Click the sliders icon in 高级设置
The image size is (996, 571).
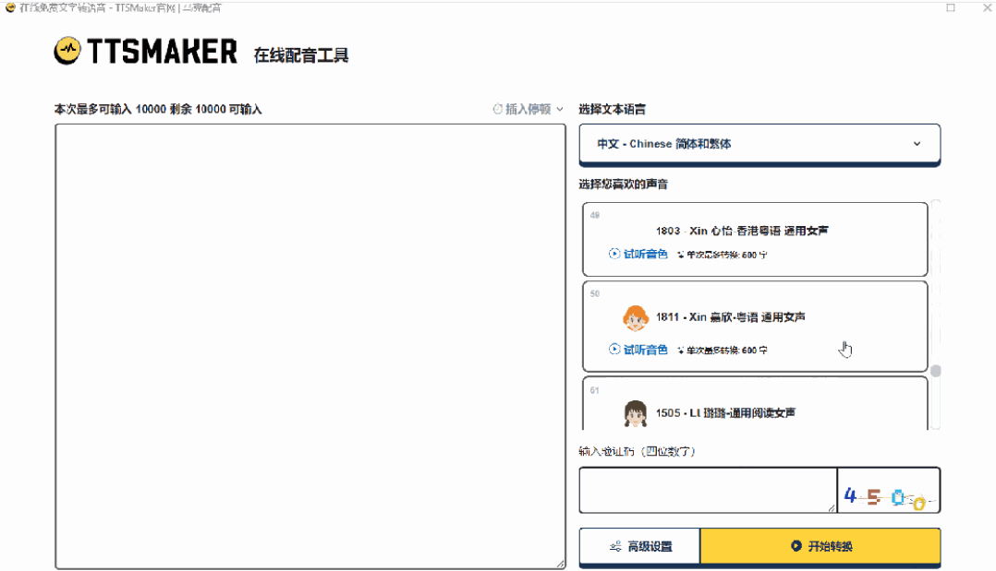tap(615, 546)
